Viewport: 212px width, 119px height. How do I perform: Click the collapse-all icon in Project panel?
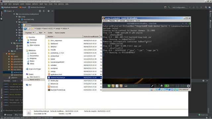point(44,11)
